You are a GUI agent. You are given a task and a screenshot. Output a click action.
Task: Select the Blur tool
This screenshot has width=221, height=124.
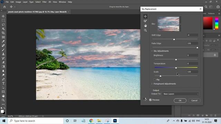pos(3,71)
